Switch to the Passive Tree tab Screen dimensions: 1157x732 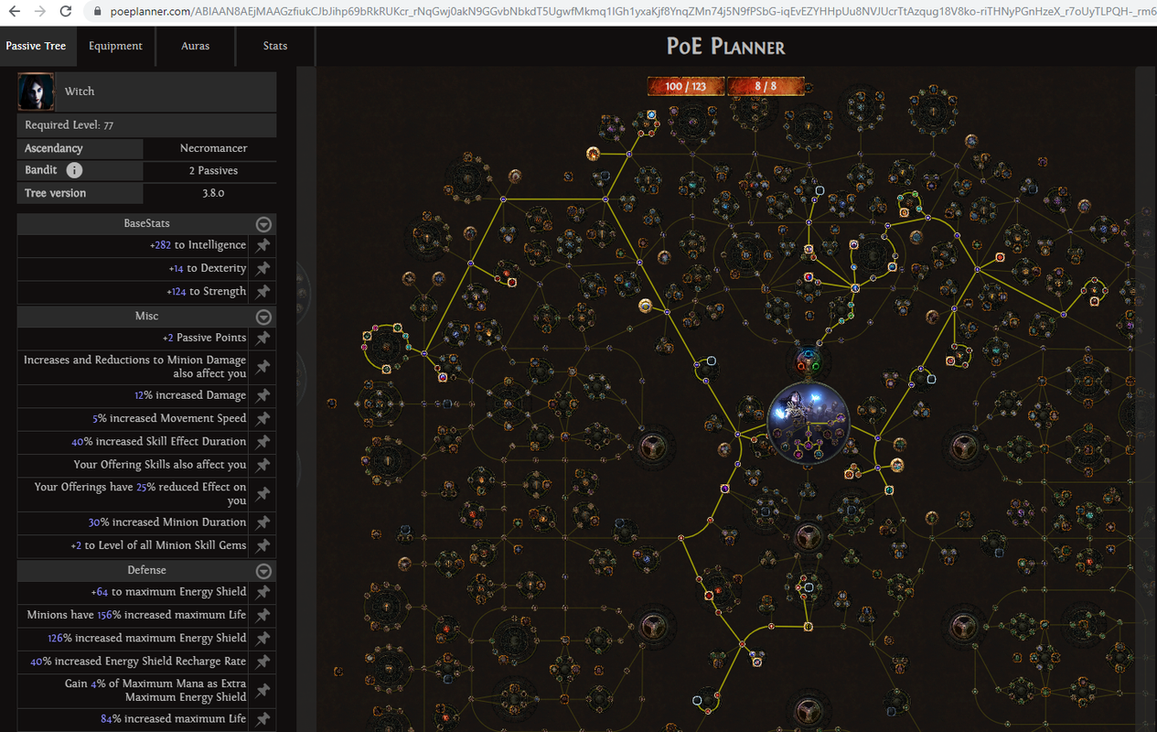point(36,46)
